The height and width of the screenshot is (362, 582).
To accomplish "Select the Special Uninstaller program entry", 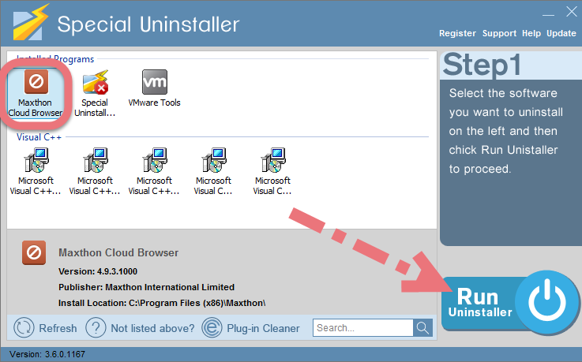I will 95,94.
